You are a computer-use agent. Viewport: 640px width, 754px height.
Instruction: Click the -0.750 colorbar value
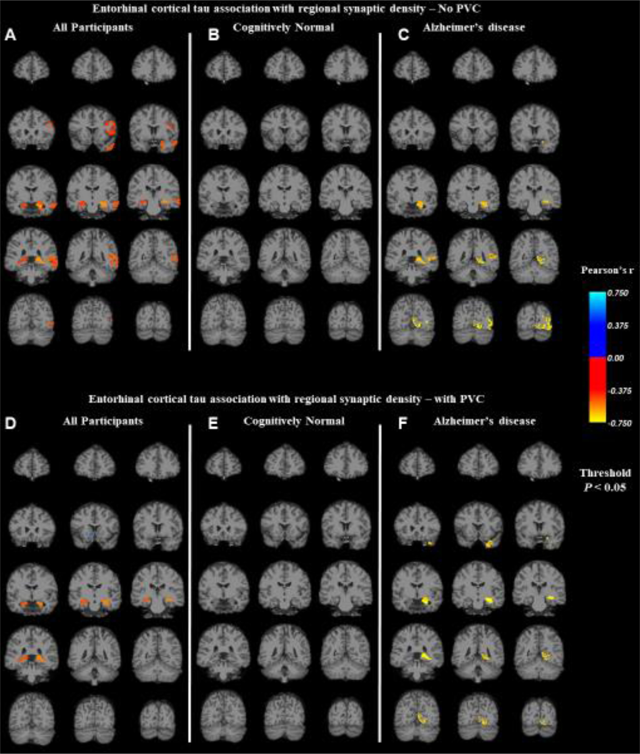point(619,423)
